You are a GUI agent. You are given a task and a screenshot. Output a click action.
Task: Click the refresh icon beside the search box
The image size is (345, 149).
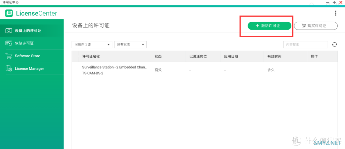click(334, 45)
